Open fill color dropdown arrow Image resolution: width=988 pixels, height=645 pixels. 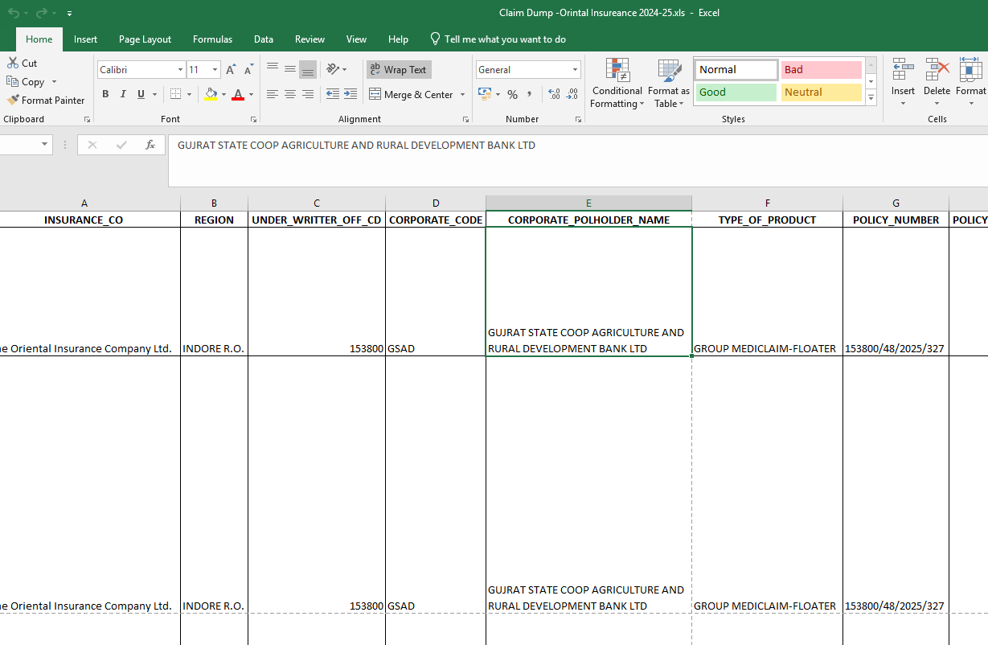coord(223,94)
